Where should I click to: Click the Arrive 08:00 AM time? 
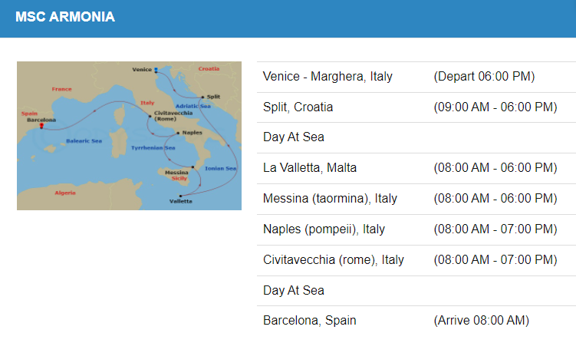481,321
